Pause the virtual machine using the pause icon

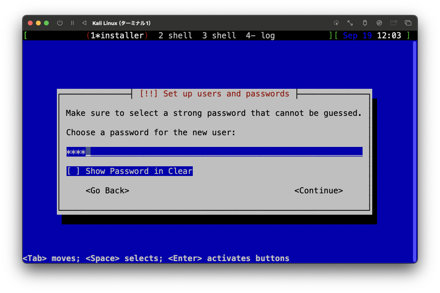(x=72, y=23)
